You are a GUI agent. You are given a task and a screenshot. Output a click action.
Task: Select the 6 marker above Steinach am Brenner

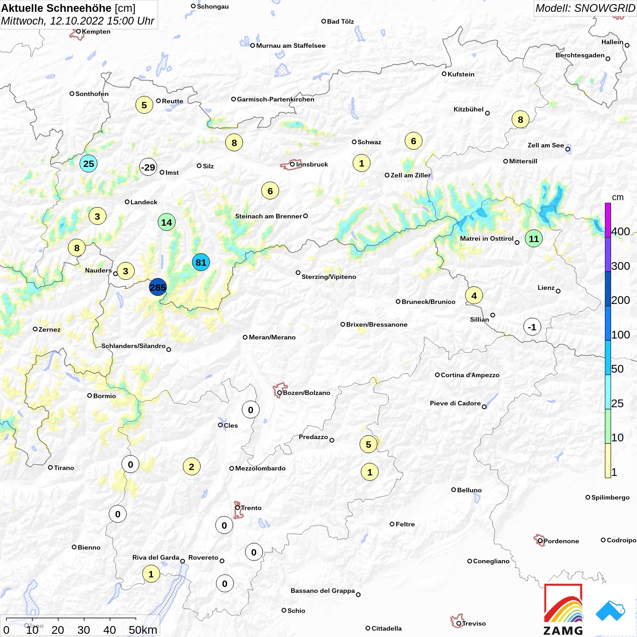(270, 191)
